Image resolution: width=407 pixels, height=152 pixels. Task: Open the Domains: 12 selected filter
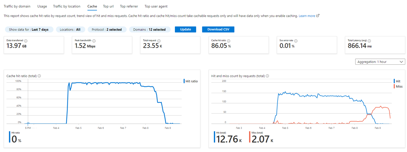point(149,29)
